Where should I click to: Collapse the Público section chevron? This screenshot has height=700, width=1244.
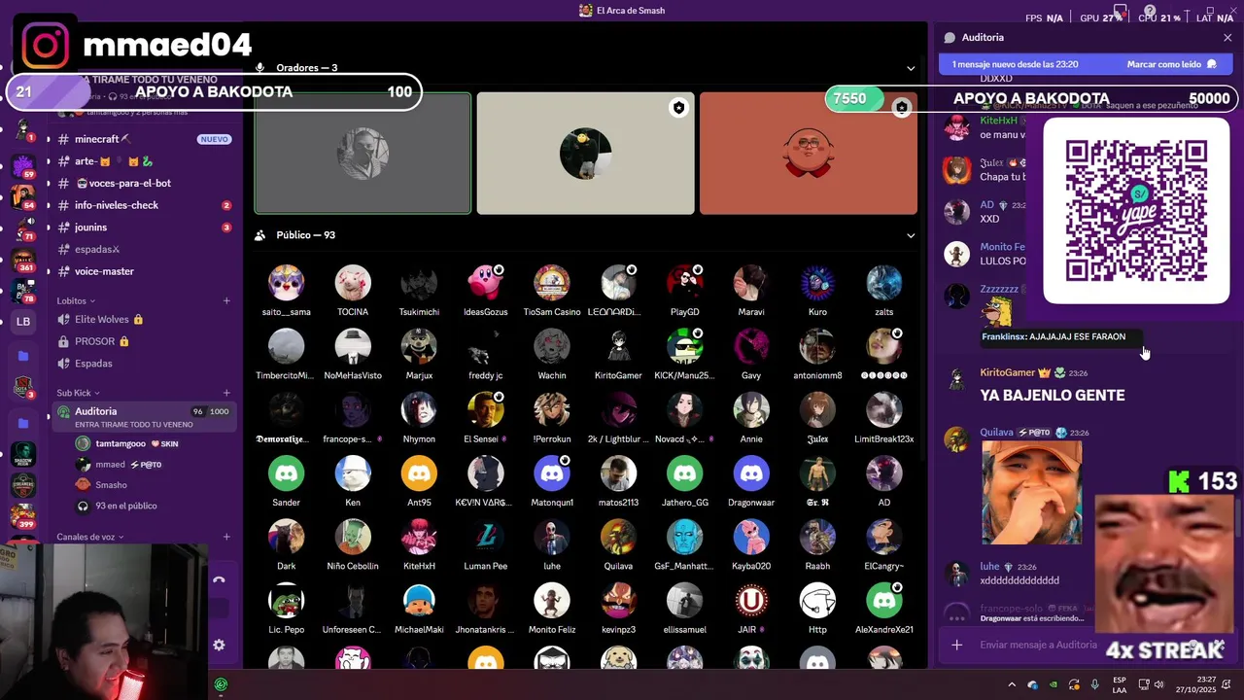(x=911, y=235)
